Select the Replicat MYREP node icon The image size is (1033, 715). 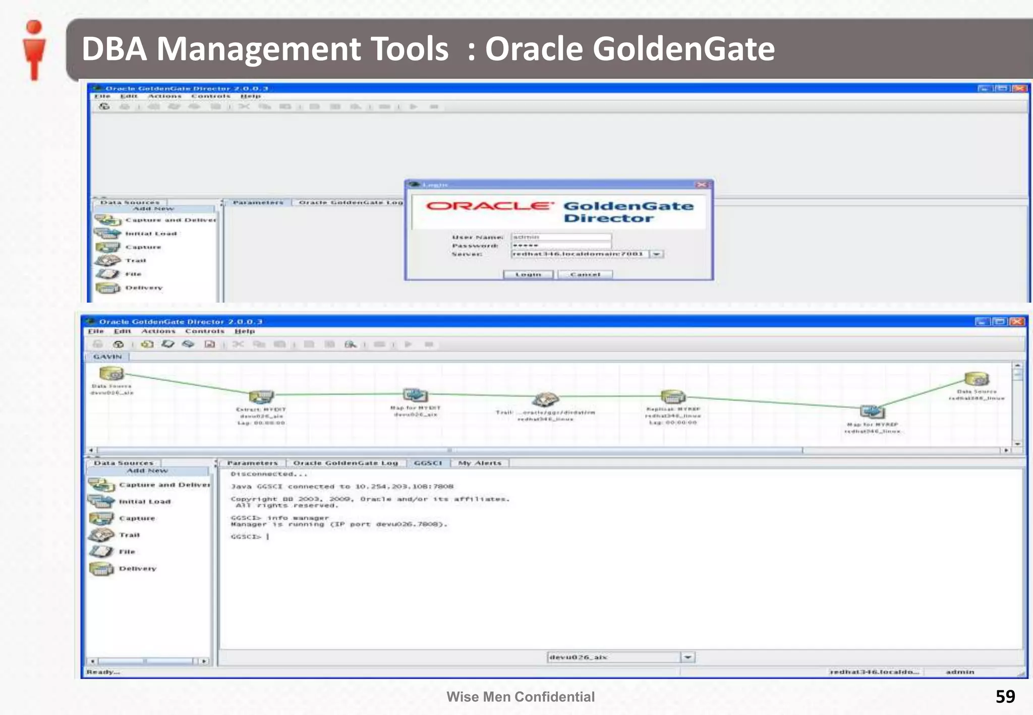[673, 397]
